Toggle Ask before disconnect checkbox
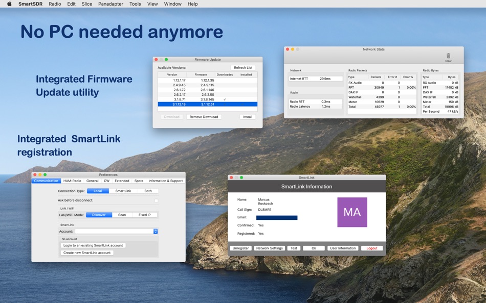486x303 pixels. [x=156, y=200]
